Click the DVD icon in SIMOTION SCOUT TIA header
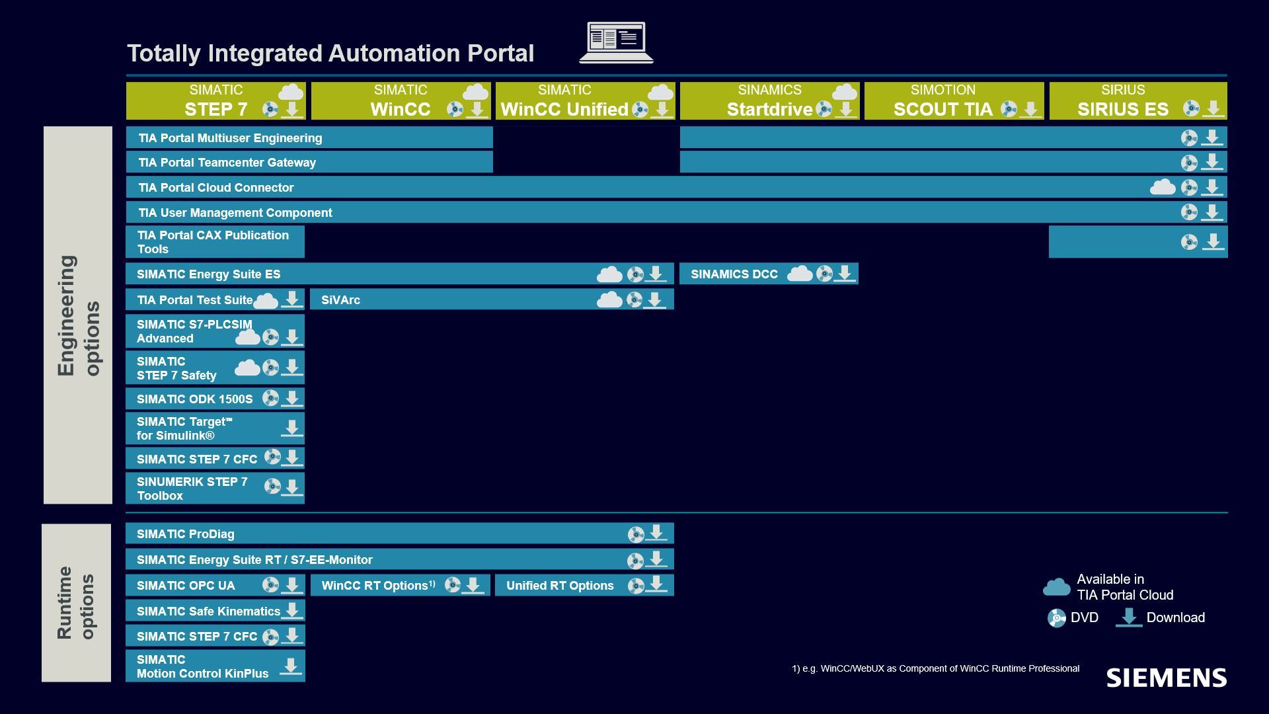The height and width of the screenshot is (714, 1269). [1009, 109]
